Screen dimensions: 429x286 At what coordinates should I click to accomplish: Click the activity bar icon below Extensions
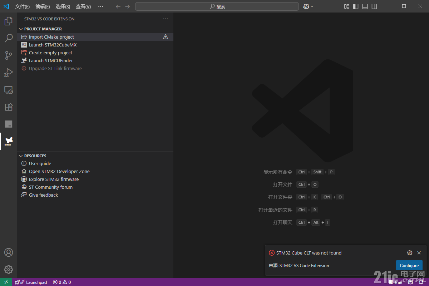[9, 124]
